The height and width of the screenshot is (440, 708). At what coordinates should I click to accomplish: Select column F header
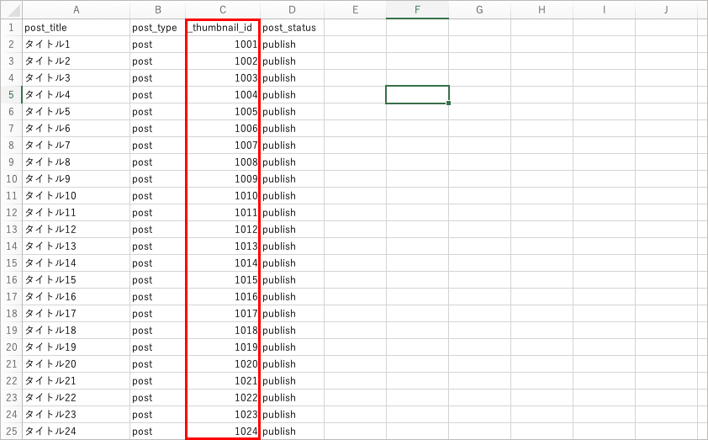[x=417, y=10]
